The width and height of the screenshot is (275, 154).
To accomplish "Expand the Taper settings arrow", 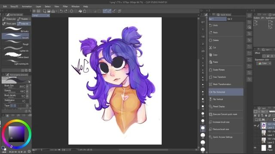I will pyautogui.click(x=27, y=106).
